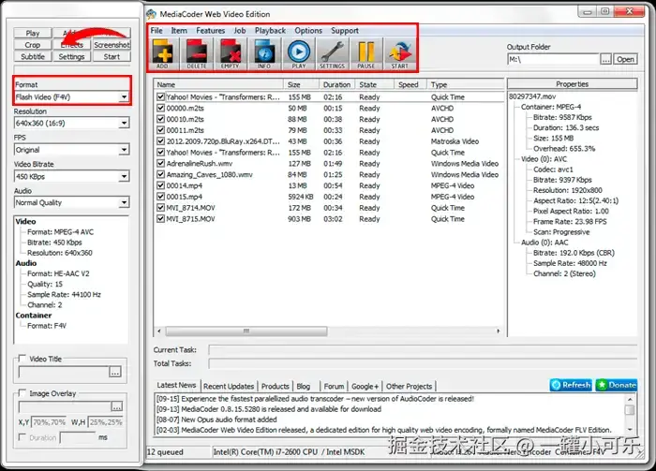Click the Properties panel header
656x471 pixels.
click(x=572, y=84)
